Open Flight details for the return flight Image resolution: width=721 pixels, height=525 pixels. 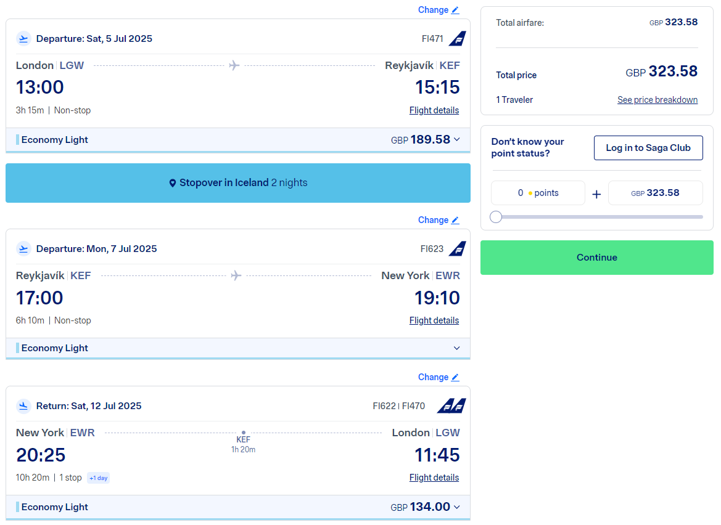pos(434,478)
